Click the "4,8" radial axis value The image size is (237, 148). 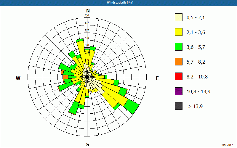click(x=87, y=38)
